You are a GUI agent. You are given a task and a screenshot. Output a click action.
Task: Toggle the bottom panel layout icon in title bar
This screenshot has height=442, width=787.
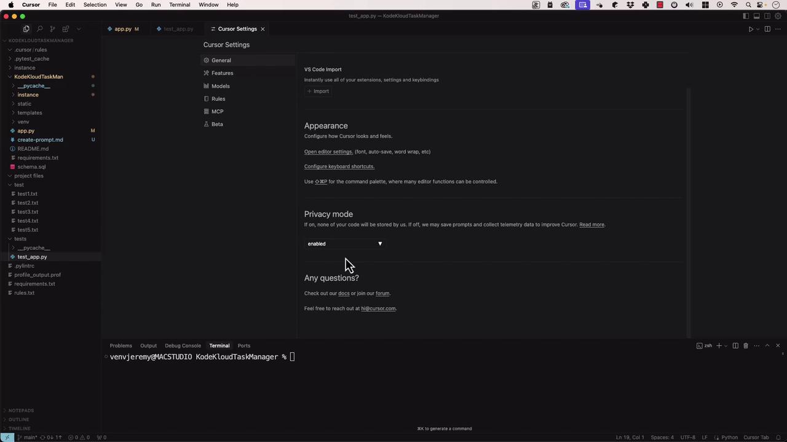tap(757, 16)
